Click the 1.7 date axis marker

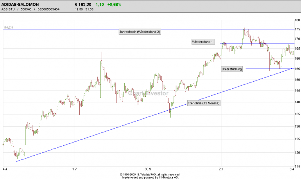click(75, 169)
